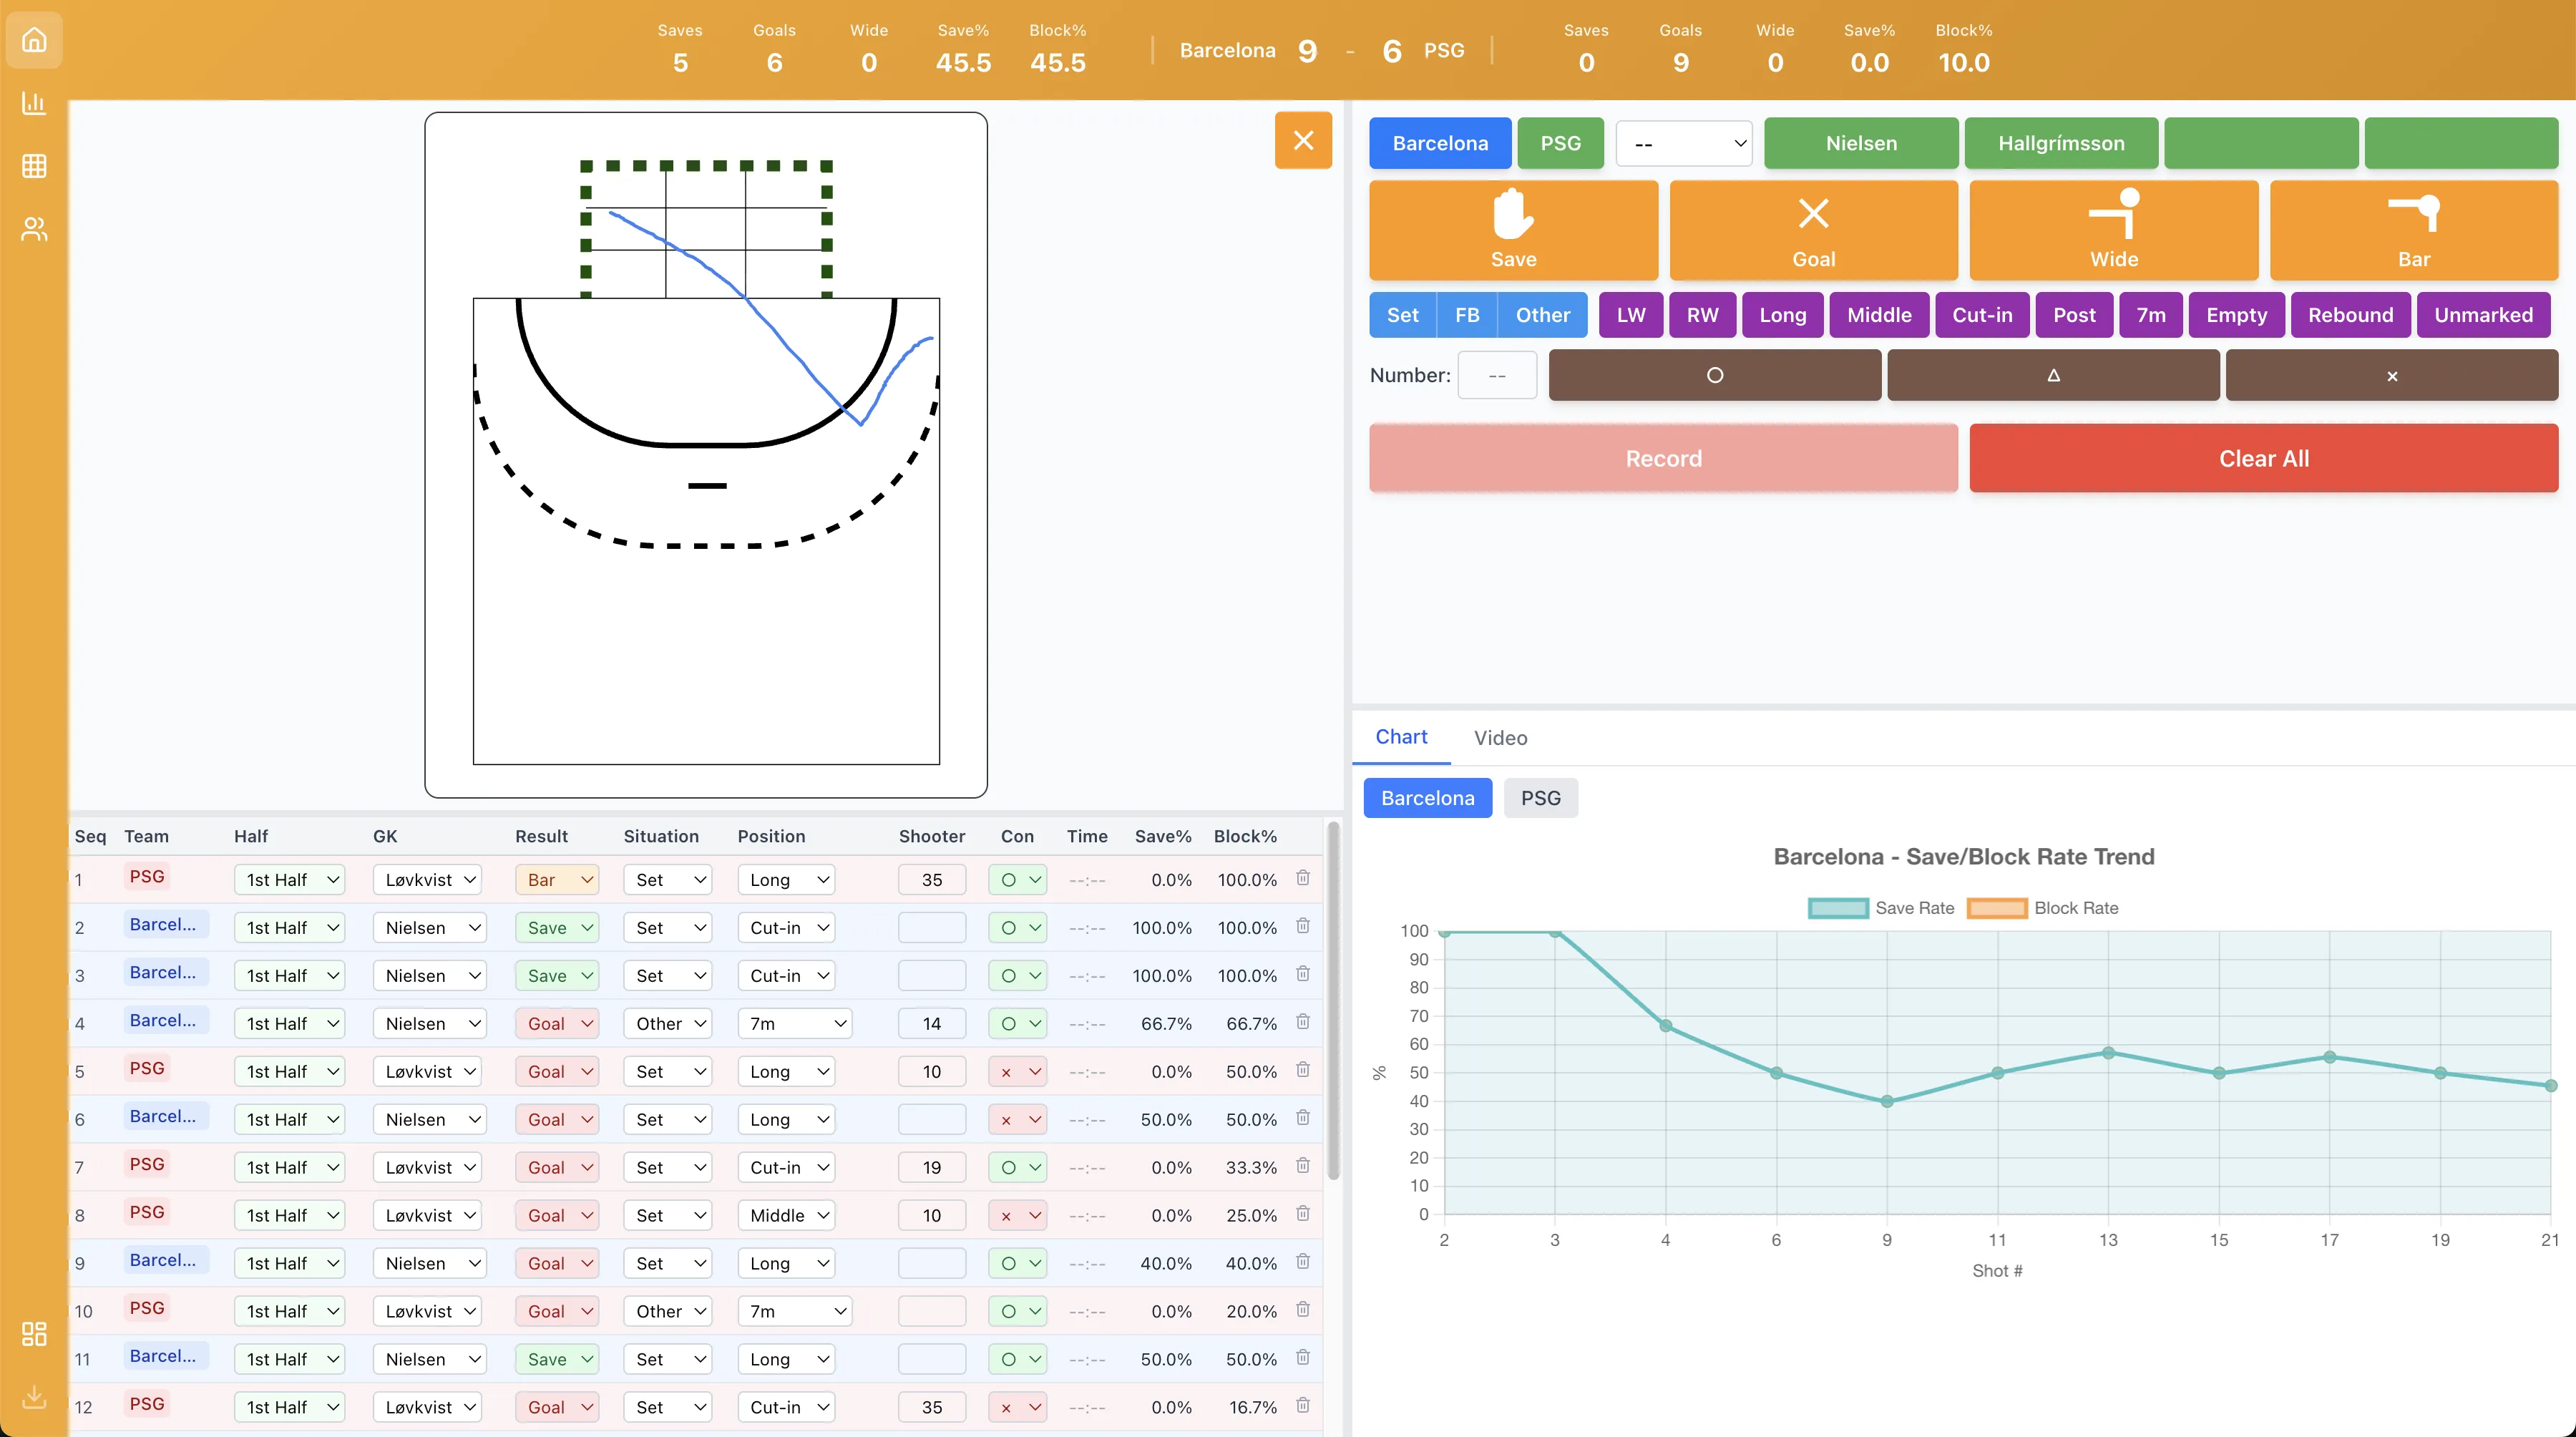Toggle the PSG team filter button

1561,143
